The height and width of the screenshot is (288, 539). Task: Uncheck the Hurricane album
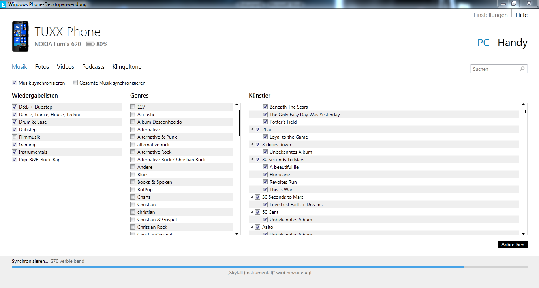point(265,175)
